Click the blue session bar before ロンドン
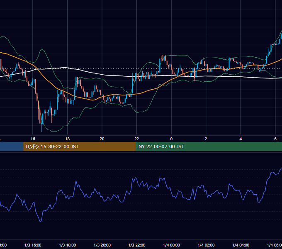Image resolution: width=282 pixels, height=249 pixels. 12,146
